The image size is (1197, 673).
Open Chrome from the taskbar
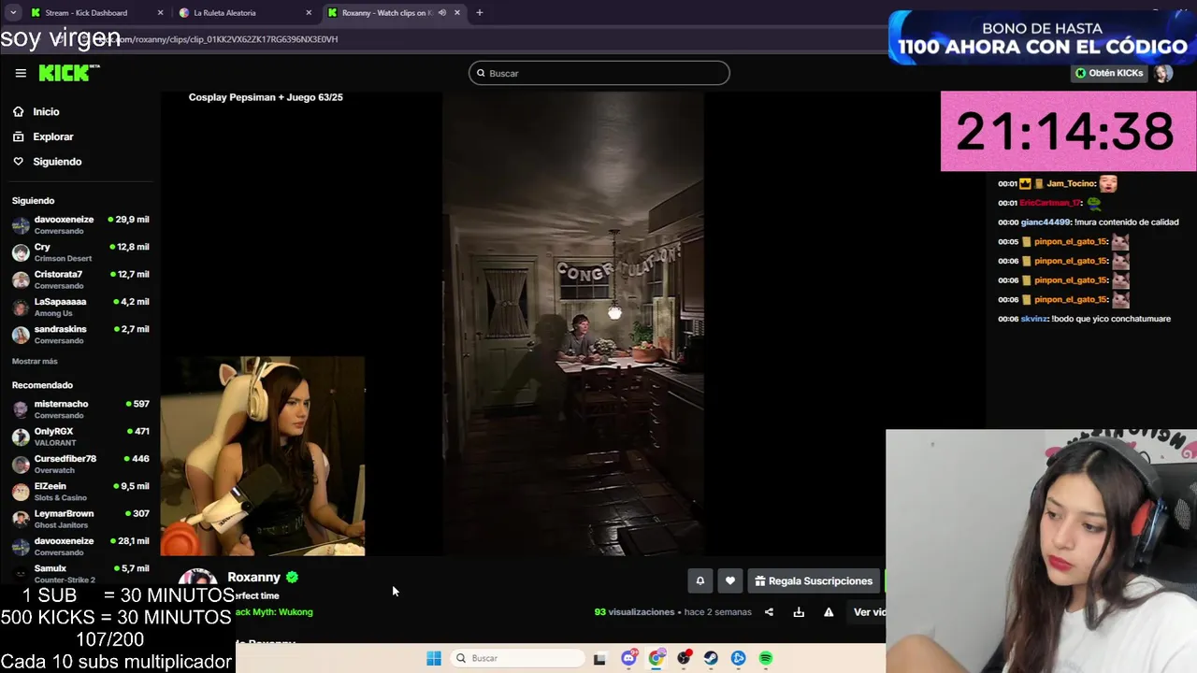[x=656, y=658]
